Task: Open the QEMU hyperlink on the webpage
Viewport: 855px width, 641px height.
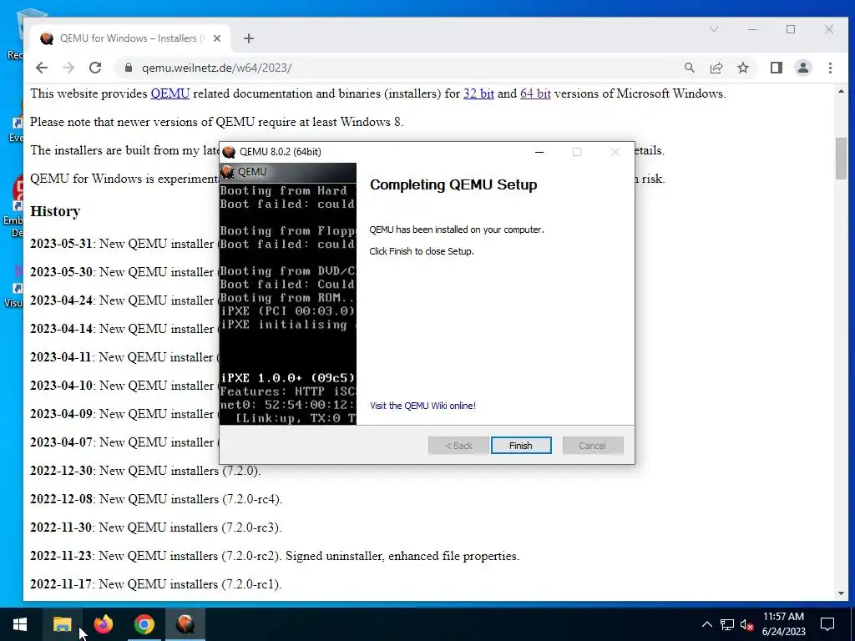Action: 170,93
